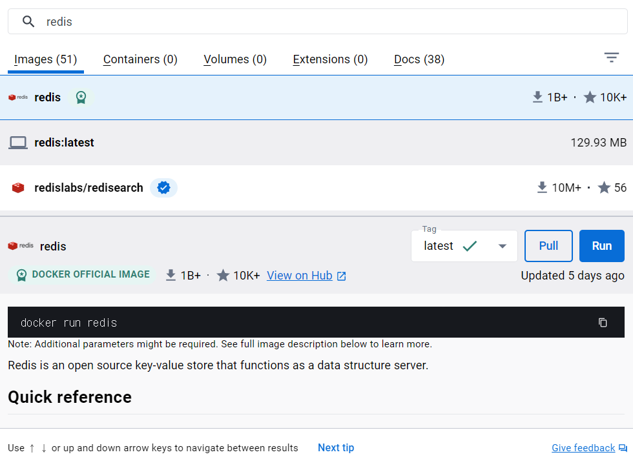Open the Volumes (0) tab
Image resolution: width=633 pixels, height=459 pixels.
click(235, 59)
